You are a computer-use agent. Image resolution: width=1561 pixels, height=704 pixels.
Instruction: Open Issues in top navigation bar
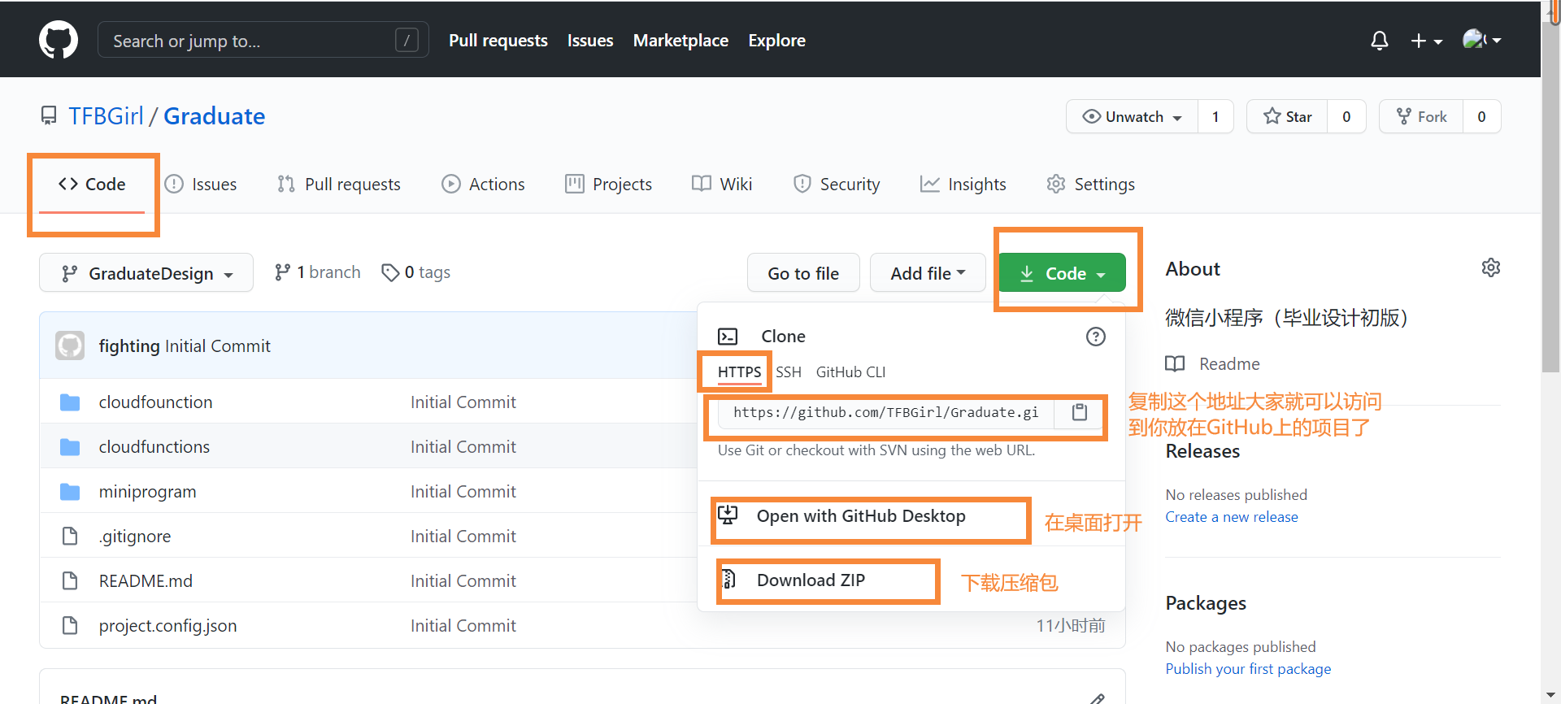(x=590, y=40)
